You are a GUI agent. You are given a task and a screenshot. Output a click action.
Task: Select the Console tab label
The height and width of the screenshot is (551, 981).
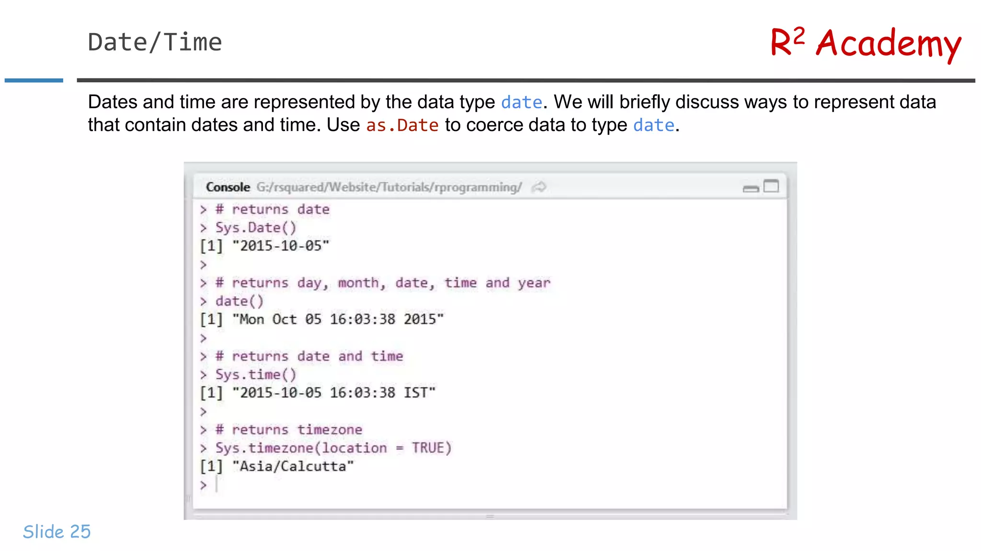pyautogui.click(x=228, y=187)
